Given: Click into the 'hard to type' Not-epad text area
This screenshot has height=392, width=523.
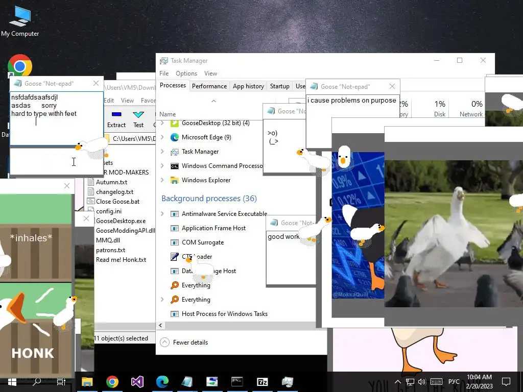Looking at the screenshot, I should pos(57,118).
